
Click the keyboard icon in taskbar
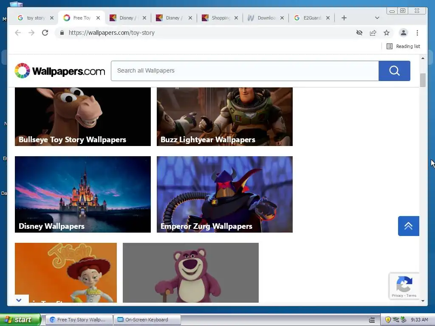tap(372, 320)
